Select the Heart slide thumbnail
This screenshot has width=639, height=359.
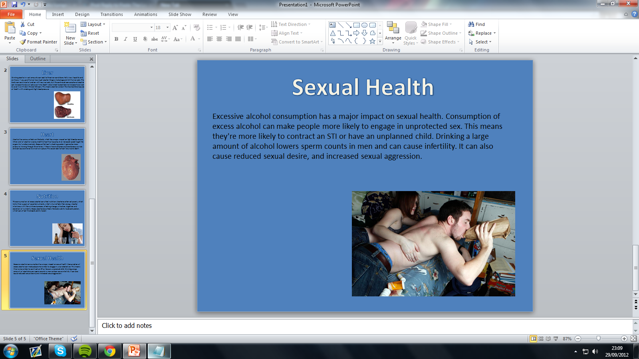click(47, 156)
